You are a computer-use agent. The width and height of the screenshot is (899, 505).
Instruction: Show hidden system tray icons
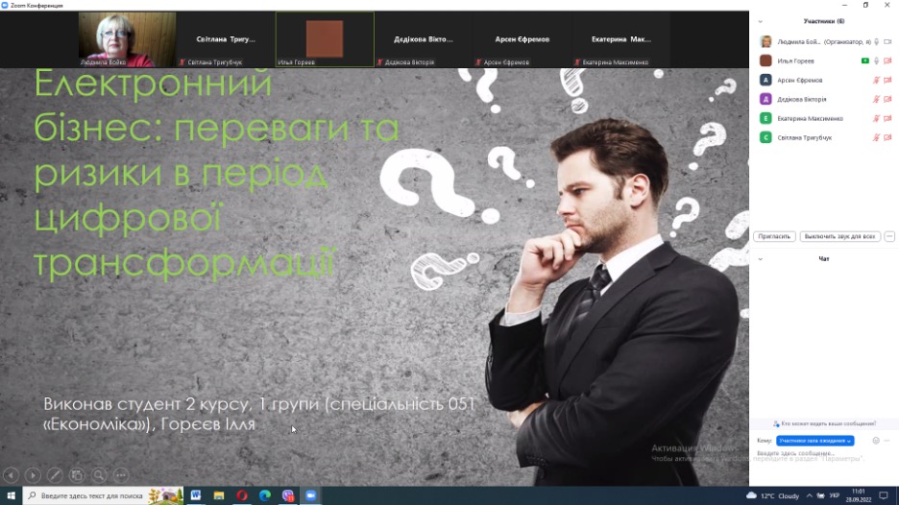point(809,495)
